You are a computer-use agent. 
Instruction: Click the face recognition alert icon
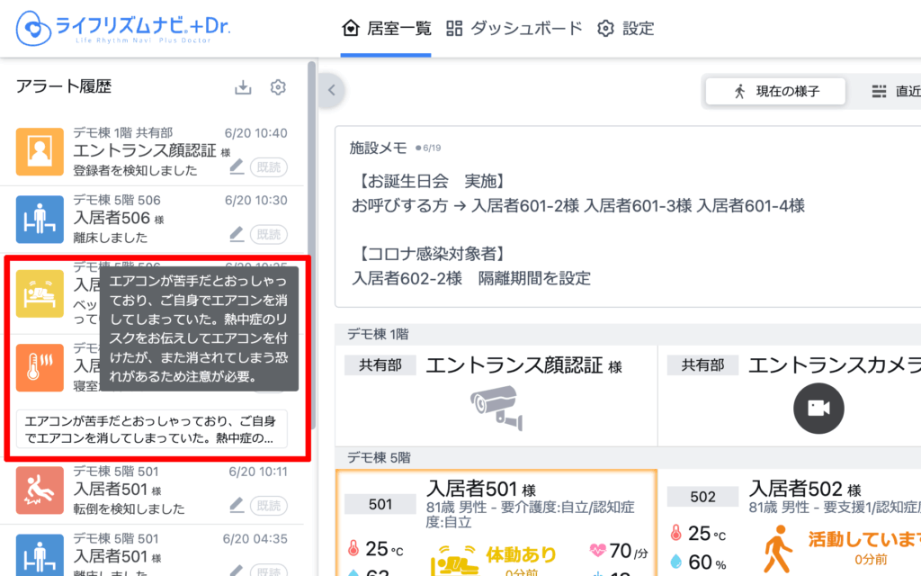[40, 151]
